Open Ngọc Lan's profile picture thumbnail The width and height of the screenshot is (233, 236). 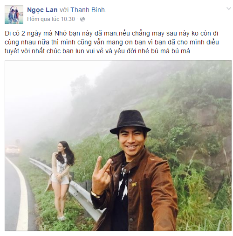click(x=14, y=14)
